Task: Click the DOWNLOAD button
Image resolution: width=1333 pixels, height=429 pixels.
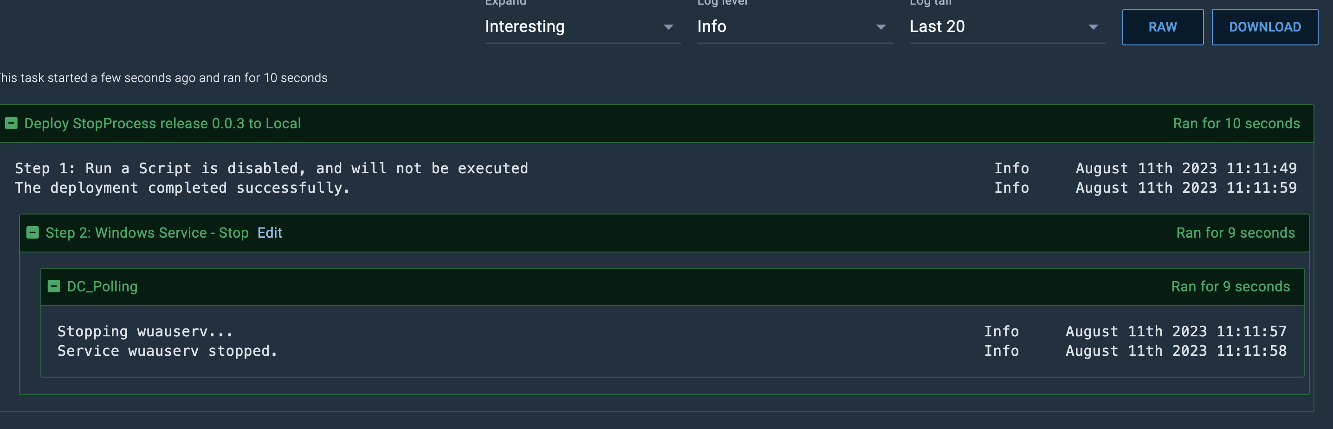Action: [x=1265, y=27]
